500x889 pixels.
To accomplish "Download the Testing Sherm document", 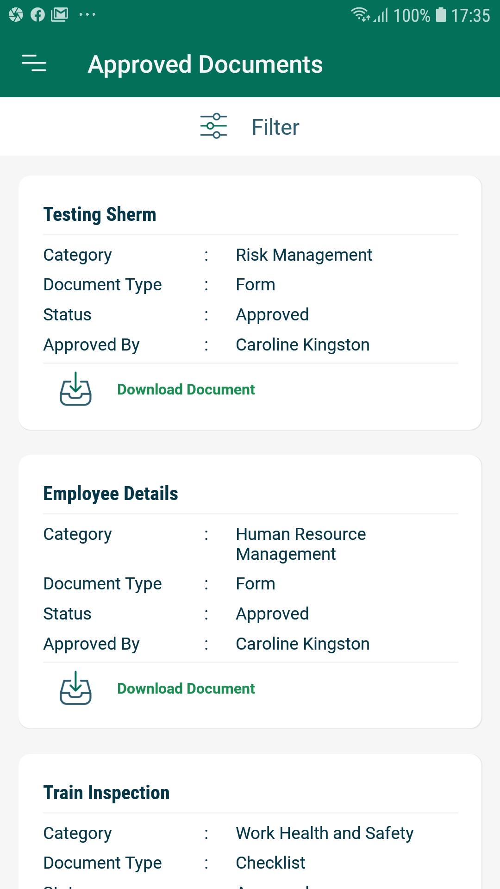I will 186,389.
